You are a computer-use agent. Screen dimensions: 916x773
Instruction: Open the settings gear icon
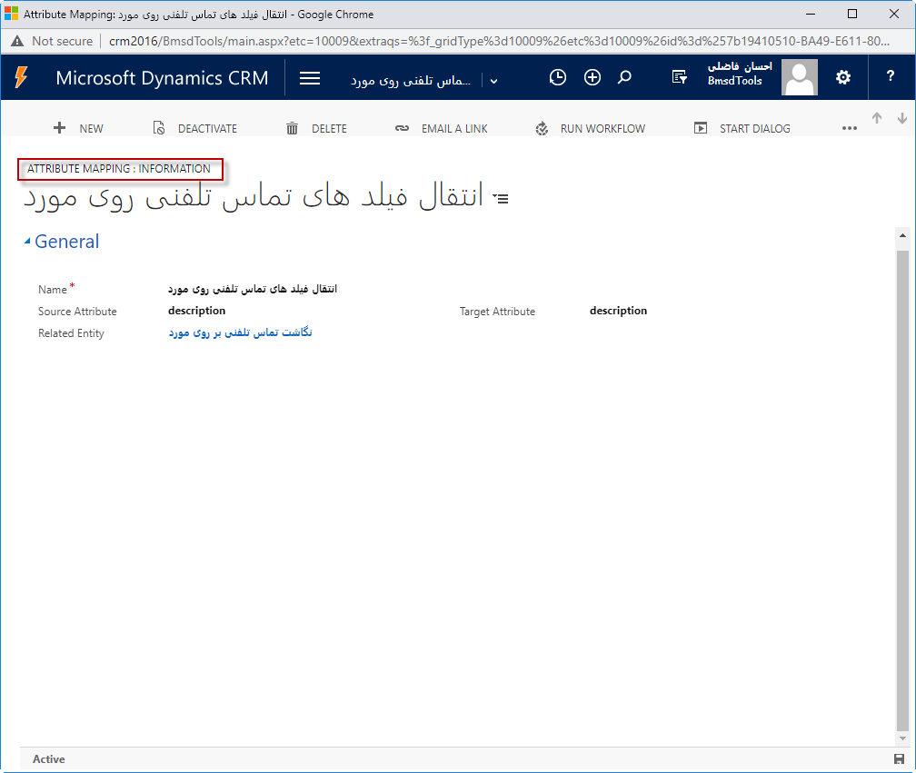[843, 78]
